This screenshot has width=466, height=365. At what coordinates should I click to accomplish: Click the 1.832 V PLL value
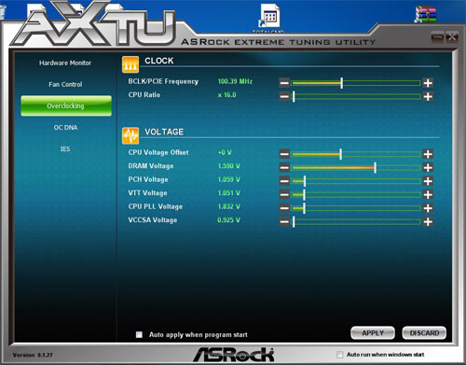tap(229, 206)
